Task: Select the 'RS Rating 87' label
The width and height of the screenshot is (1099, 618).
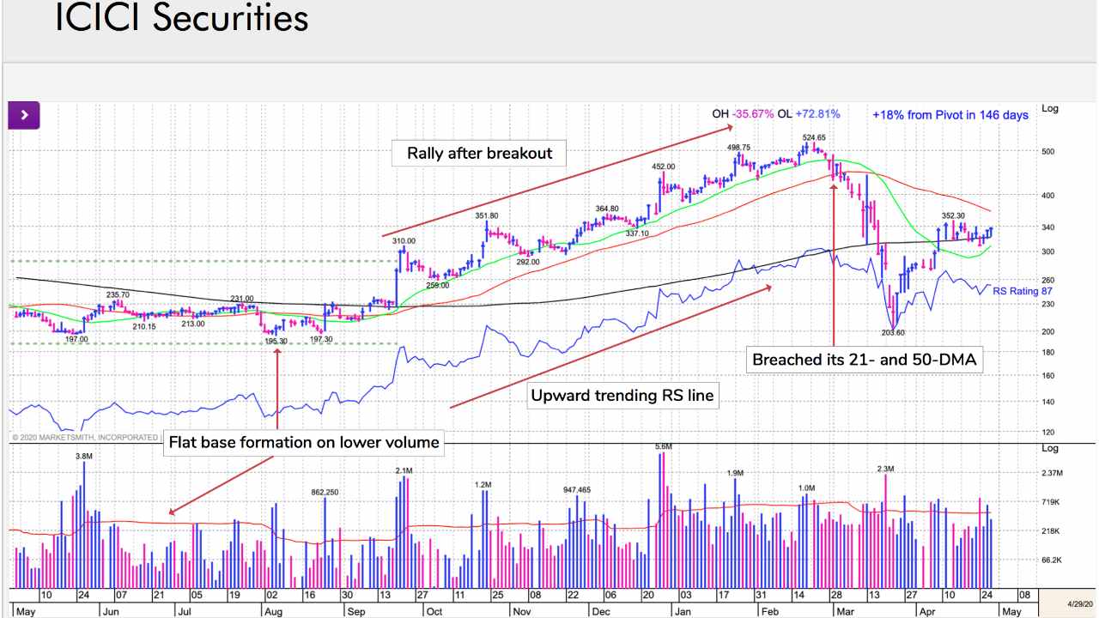Action: point(1022,292)
